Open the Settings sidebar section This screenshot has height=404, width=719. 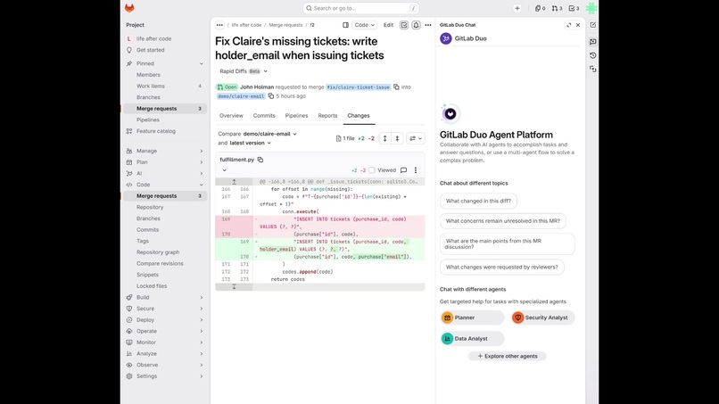pos(165,376)
